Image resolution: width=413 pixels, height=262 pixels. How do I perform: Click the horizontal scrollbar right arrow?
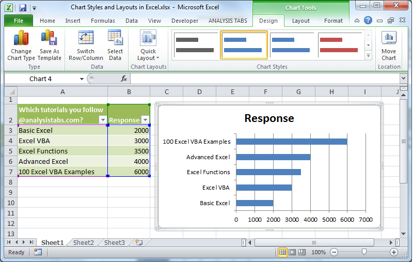391,242
